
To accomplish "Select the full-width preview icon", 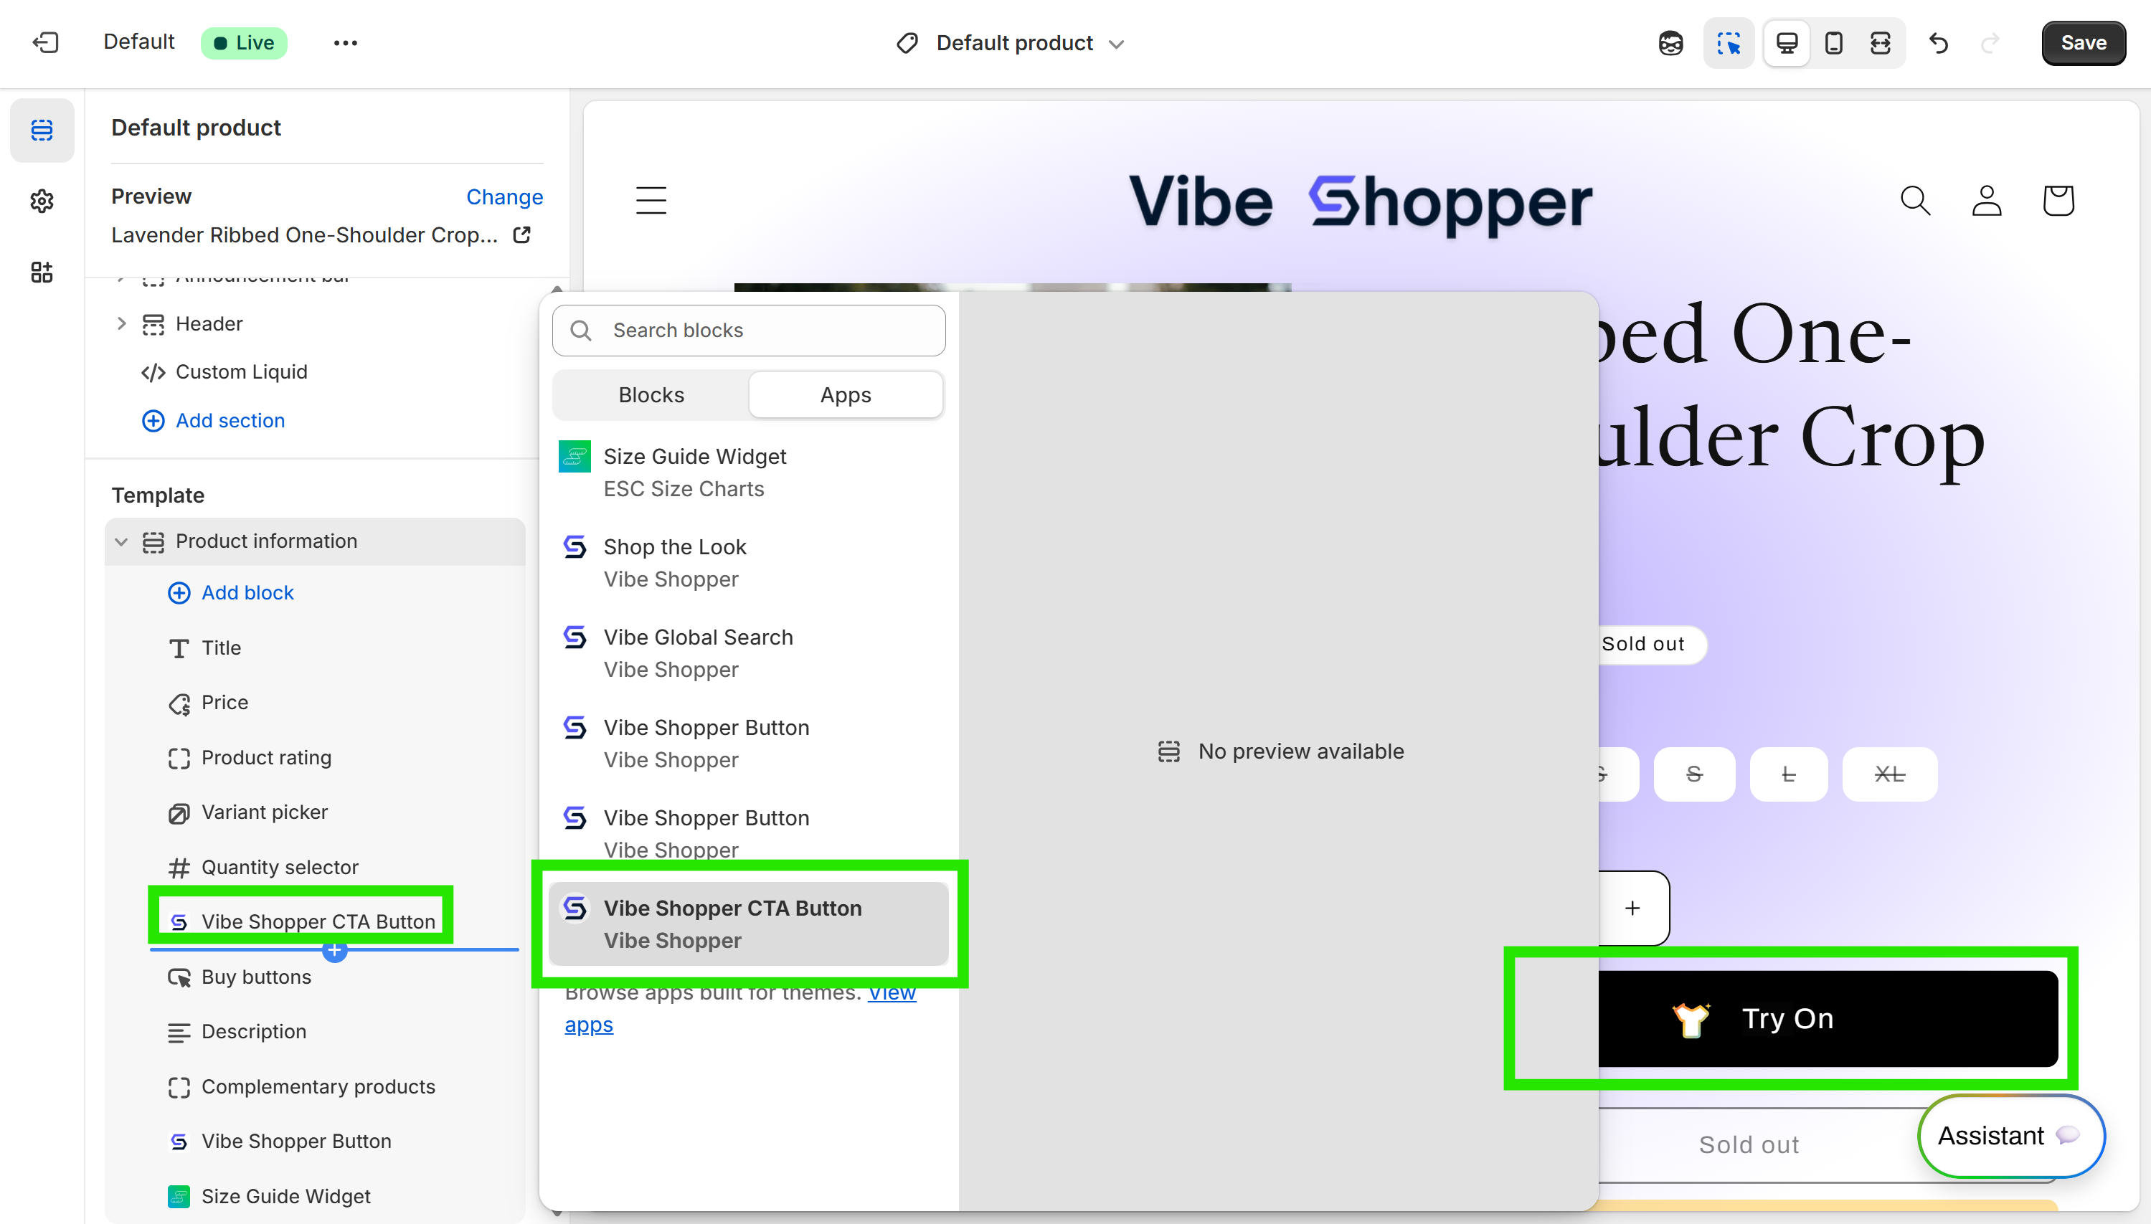I will click(x=1881, y=42).
